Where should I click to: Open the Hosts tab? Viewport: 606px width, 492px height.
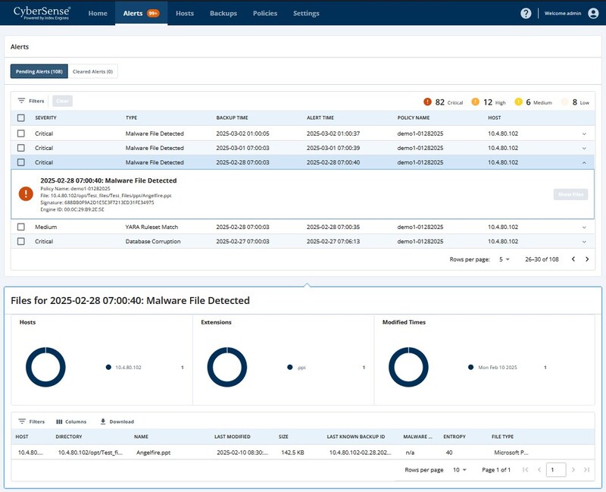pos(185,13)
